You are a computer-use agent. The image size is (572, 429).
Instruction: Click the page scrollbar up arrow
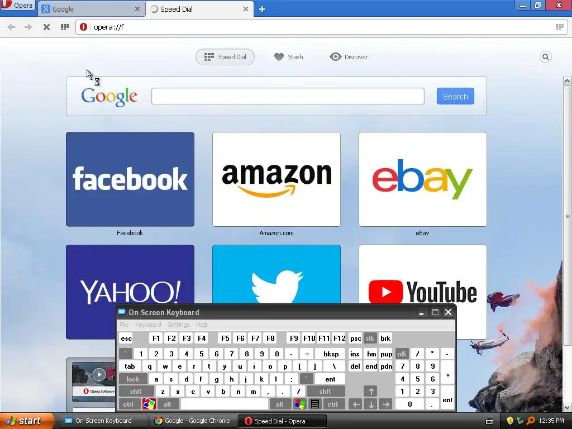click(568, 80)
